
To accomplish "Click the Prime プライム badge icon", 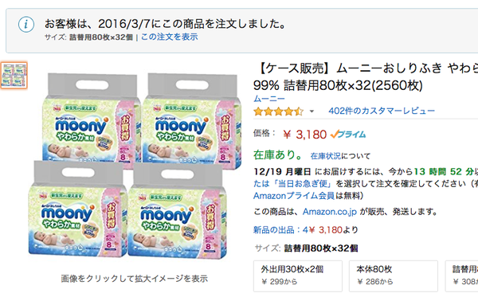I will click(x=348, y=135).
